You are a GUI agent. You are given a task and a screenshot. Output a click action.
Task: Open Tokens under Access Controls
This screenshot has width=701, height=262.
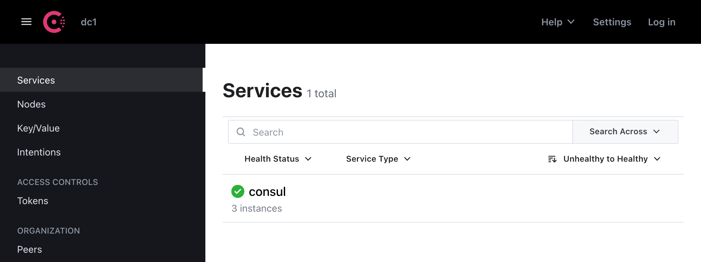(33, 201)
